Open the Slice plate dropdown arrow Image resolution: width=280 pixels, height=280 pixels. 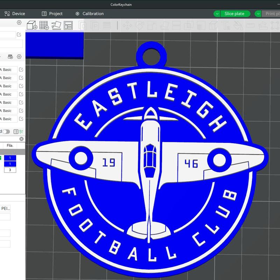[x=217, y=14]
